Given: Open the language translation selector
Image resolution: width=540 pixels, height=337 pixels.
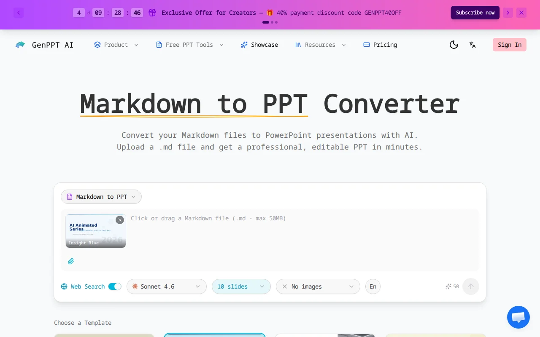Looking at the screenshot, I should click(472, 45).
